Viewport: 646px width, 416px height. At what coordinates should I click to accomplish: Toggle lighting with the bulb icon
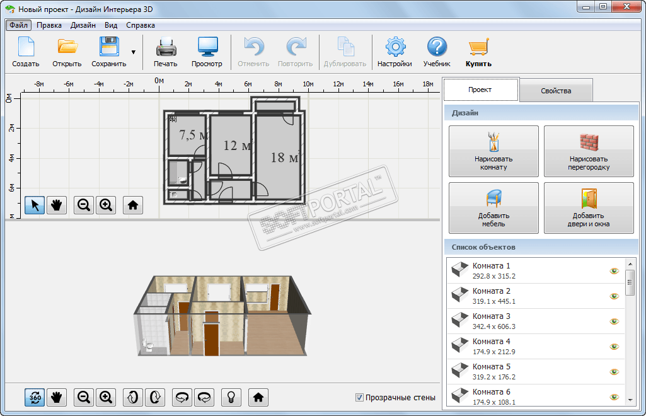click(x=231, y=398)
